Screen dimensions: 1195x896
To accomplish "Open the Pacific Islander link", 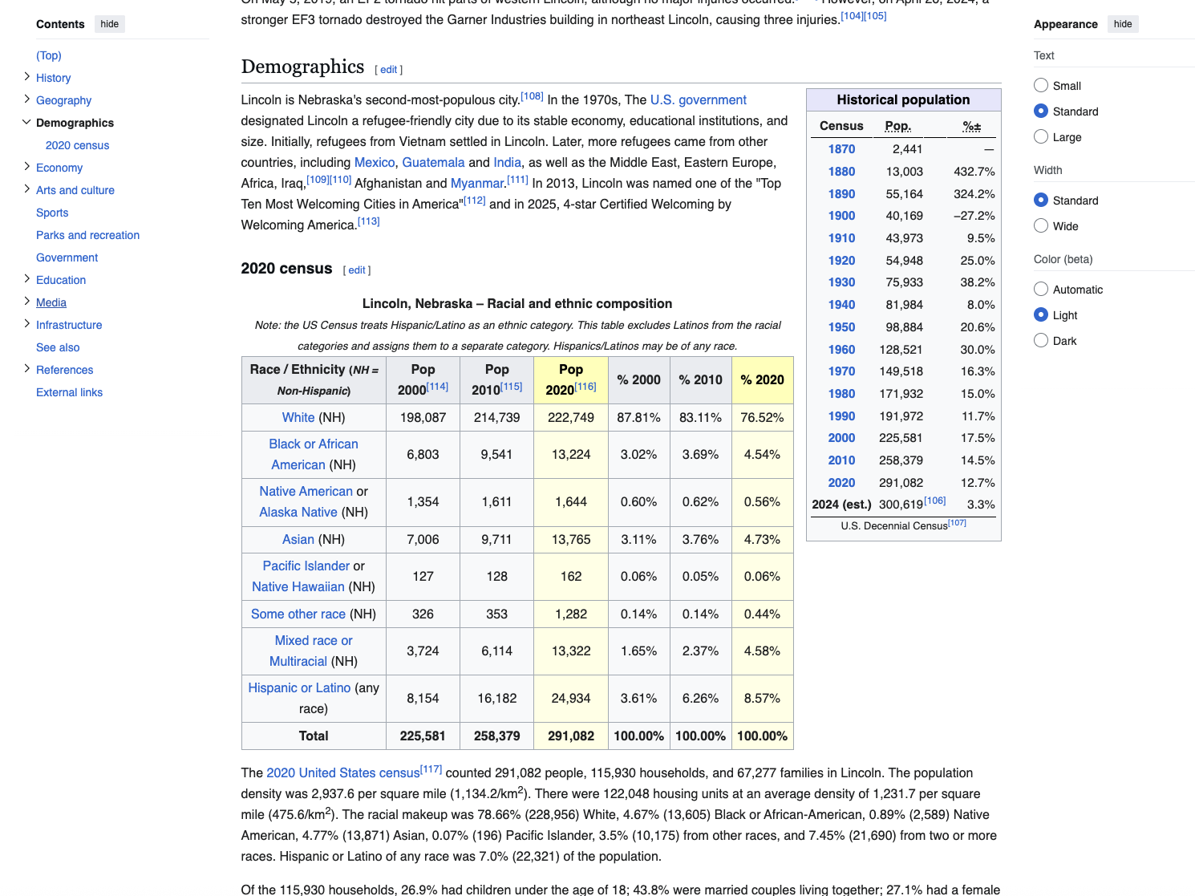I will pos(306,566).
